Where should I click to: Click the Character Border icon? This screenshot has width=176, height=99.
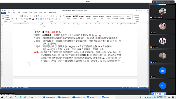[38, 16]
